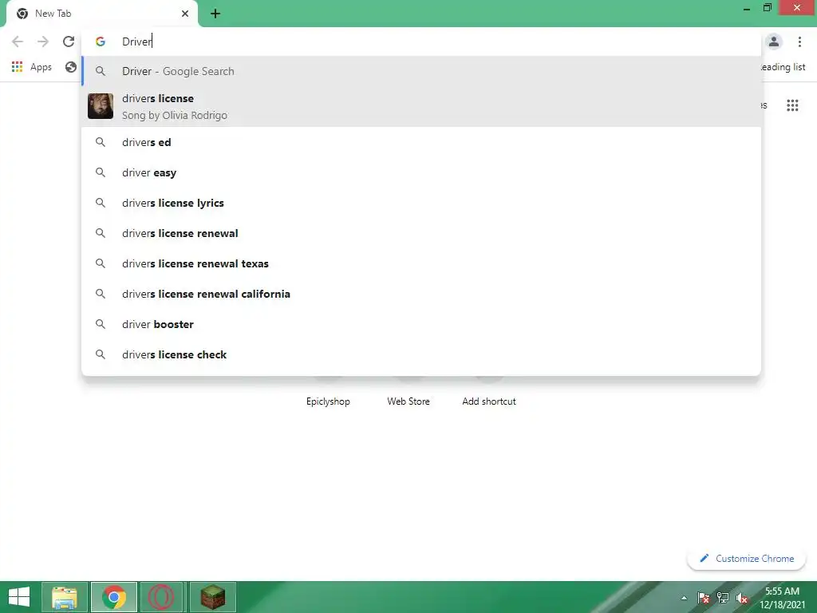817x613 pixels.
Task: Click the Customize Chrome button
Action: (747, 558)
